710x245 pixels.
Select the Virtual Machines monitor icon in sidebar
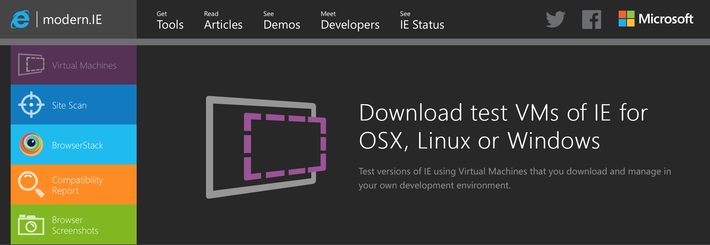31,65
